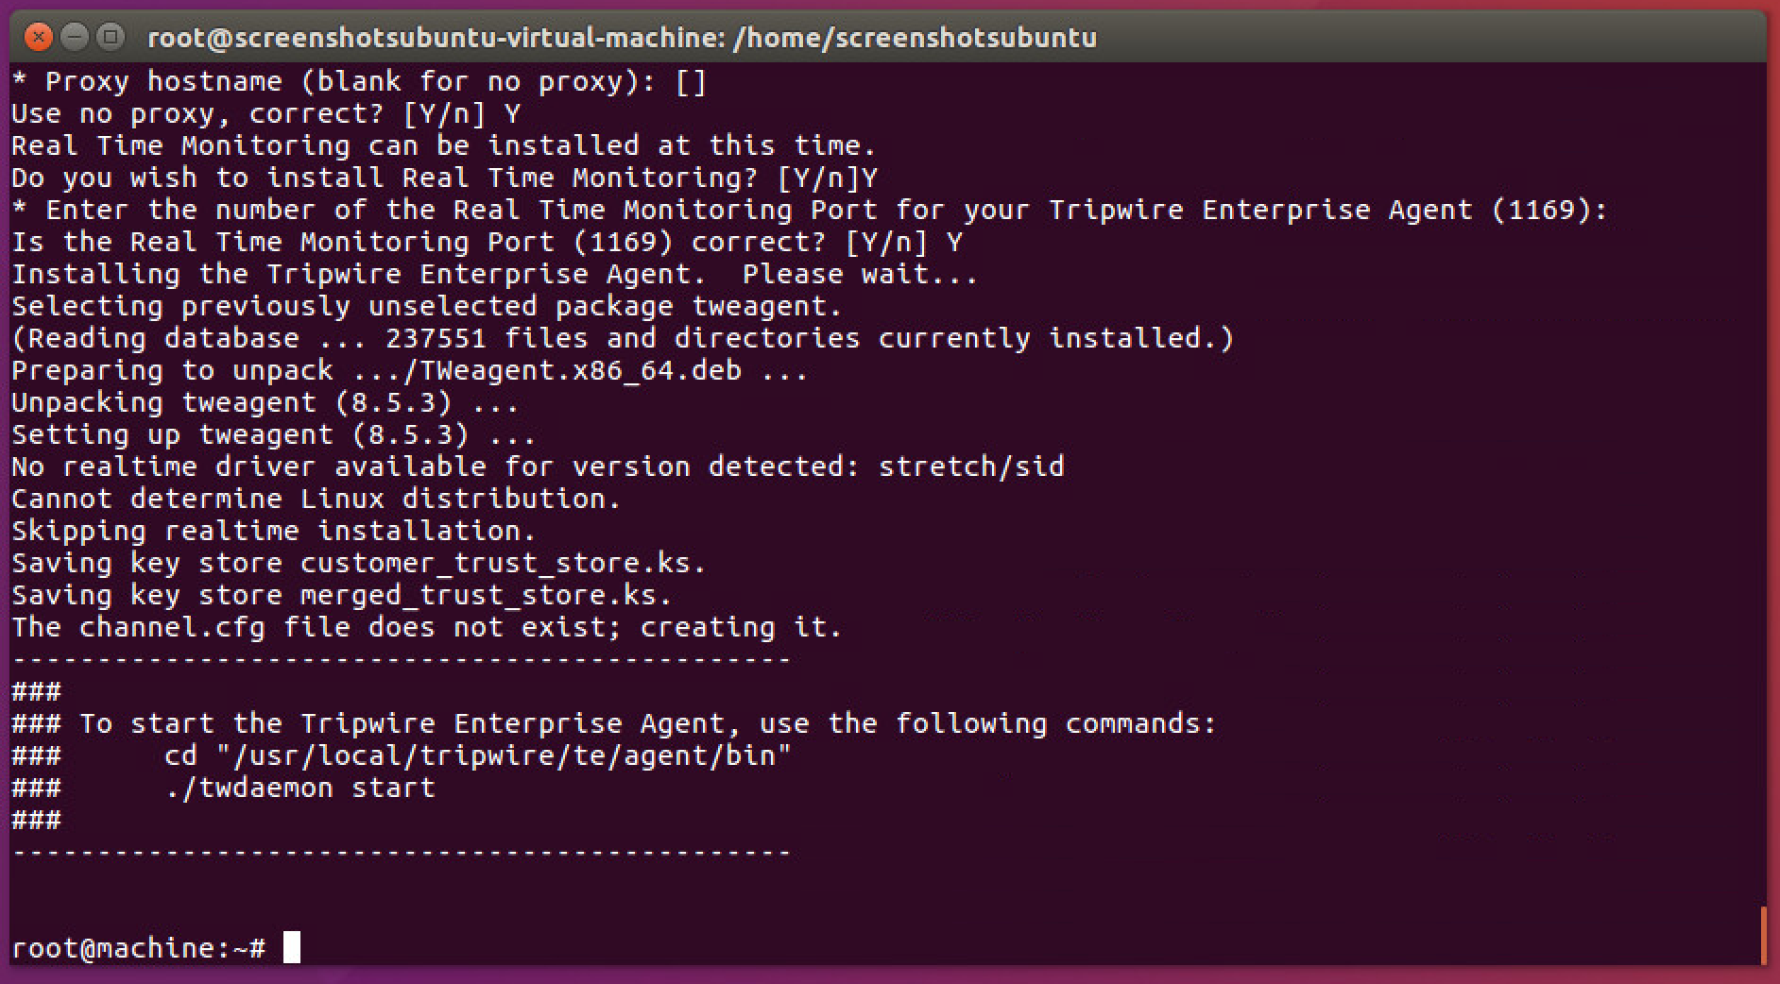
Task: Minimize the terminal window
Action: point(75,38)
